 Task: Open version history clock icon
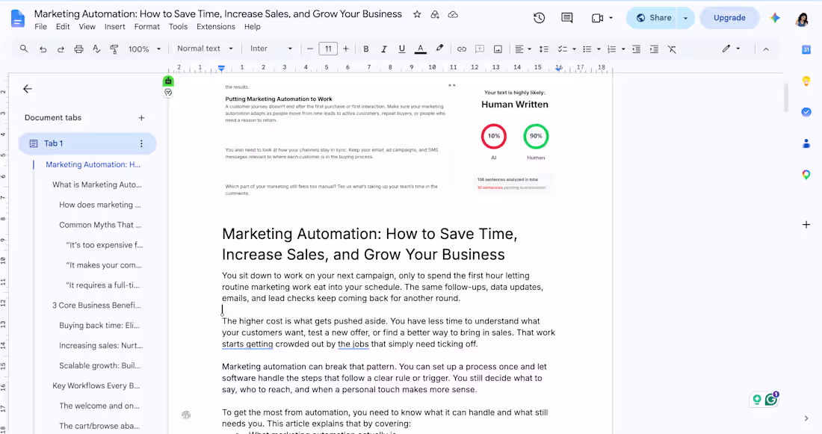point(539,18)
